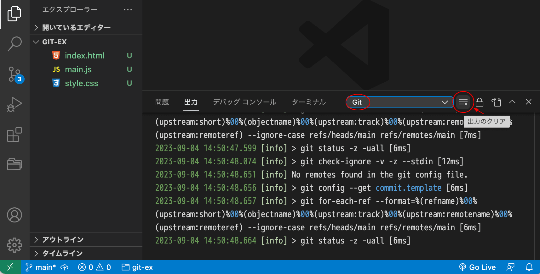Screen dimensions: 540x274
Task: Open the Git output channel dropdown
Action: coord(399,102)
